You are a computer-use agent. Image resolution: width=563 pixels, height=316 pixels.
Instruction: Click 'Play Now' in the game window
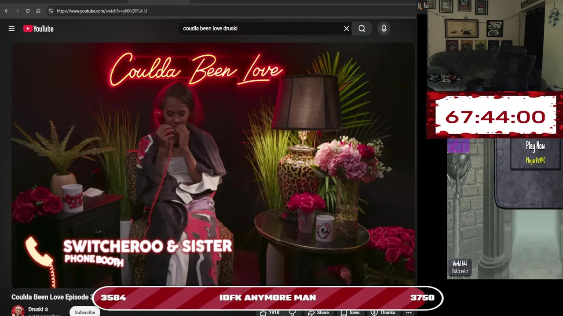pyautogui.click(x=535, y=146)
